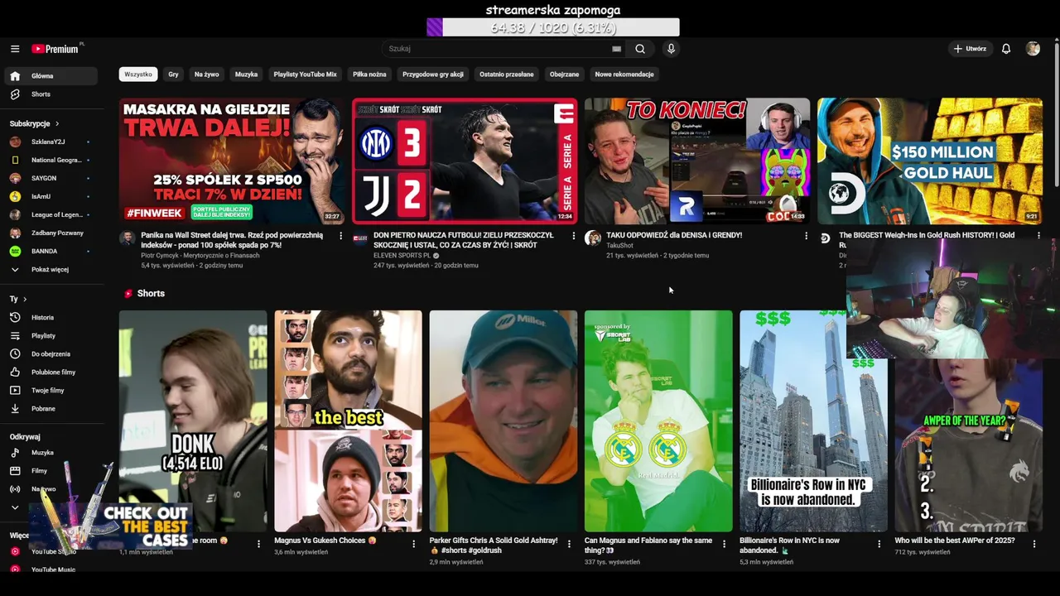Screen dimensions: 1060x596
Task: Open Pobrane downloads
Action: tap(50, 408)
